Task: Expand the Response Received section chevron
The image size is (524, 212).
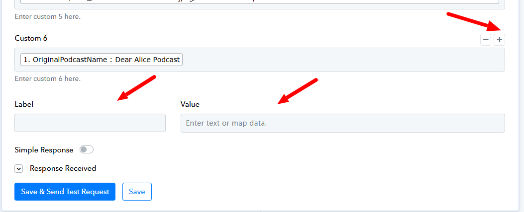Action: click(19, 169)
